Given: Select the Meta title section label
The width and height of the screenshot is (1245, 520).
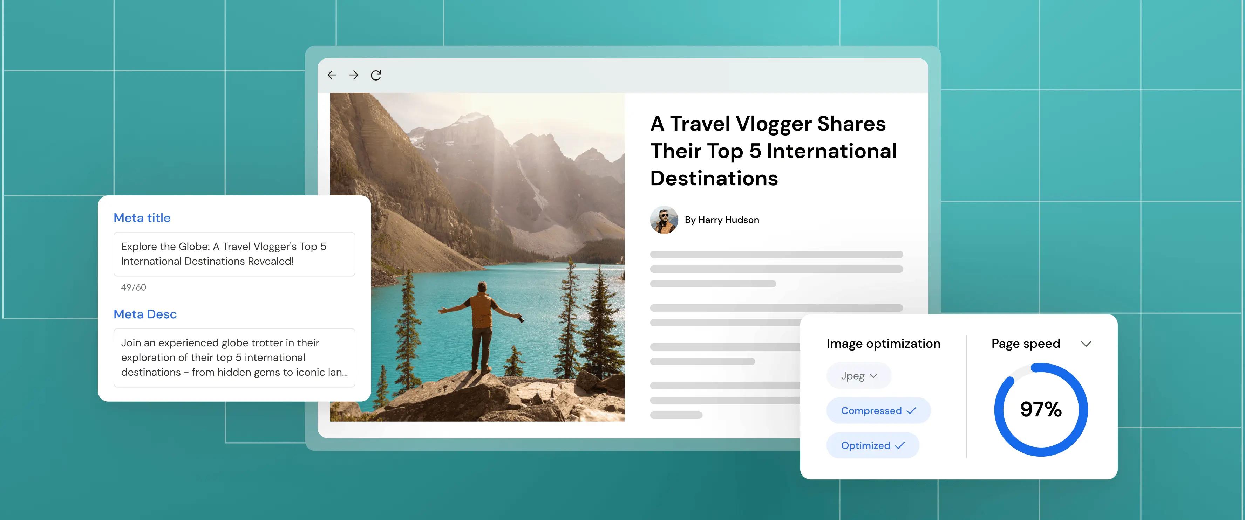Looking at the screenshot, I should [x=142, y=218].
